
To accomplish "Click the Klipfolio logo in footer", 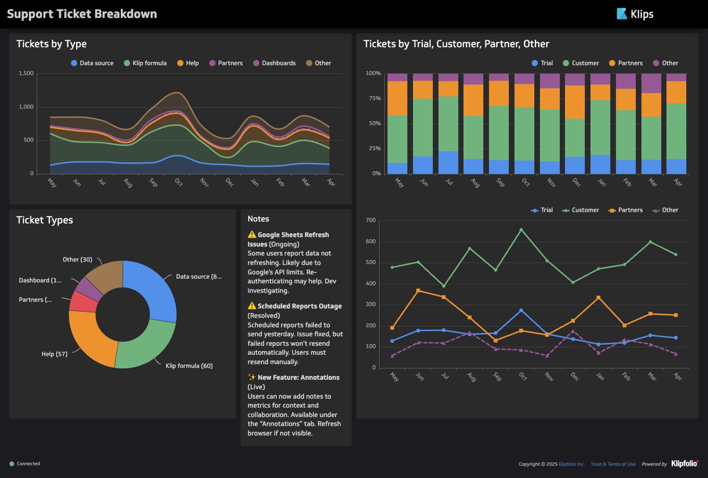I will [x=685, y=463].
